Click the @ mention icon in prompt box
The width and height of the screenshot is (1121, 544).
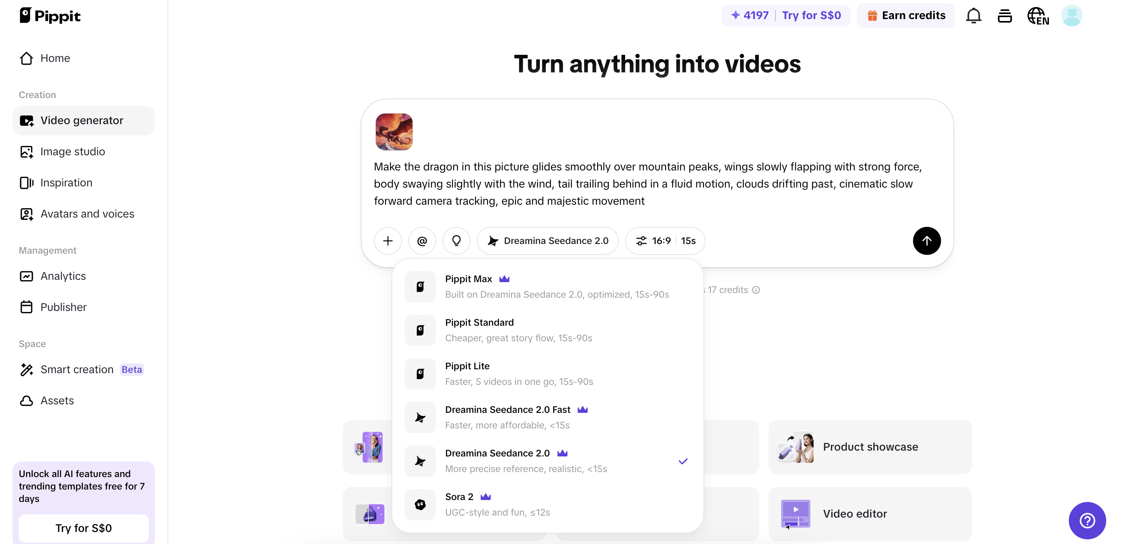pyautogui.click(x=422, y=240)
